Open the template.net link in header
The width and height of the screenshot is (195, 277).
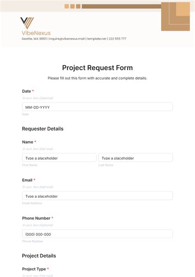97,39
